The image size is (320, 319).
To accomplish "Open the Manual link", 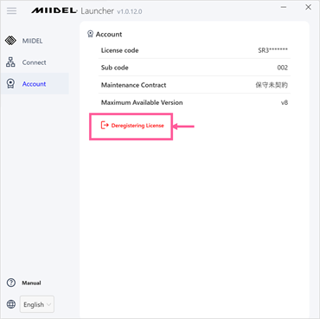I will pos(31,283).
